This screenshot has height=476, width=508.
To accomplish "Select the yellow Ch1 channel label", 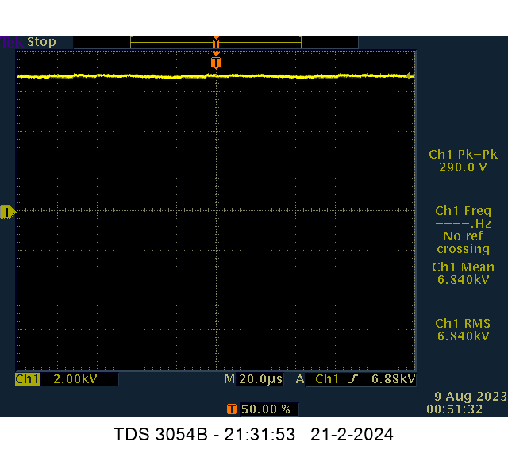I will [x=27, y=380].
